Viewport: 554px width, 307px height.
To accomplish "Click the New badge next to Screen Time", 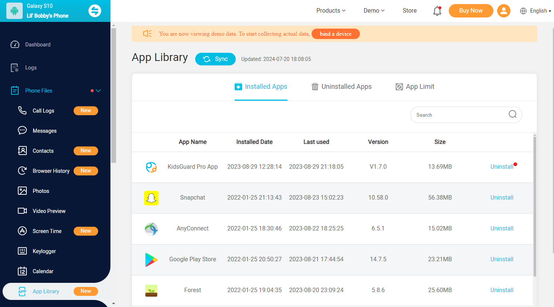I will (86, 231).
